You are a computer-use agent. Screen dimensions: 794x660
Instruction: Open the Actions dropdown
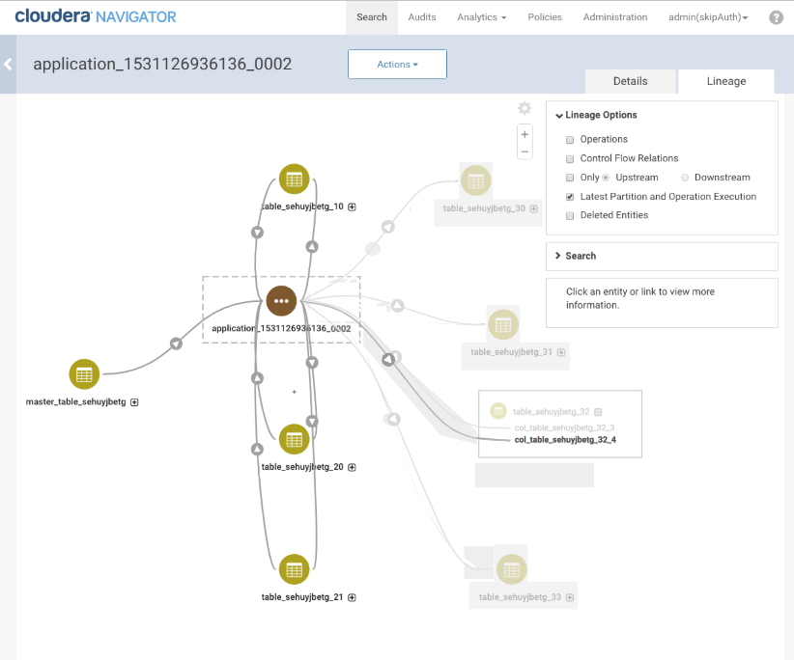397,65
